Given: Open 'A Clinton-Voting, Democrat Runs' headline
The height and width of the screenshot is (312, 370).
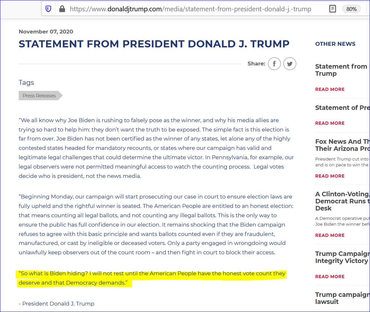Looking at the screenshot, I should [x=342, y=201].
